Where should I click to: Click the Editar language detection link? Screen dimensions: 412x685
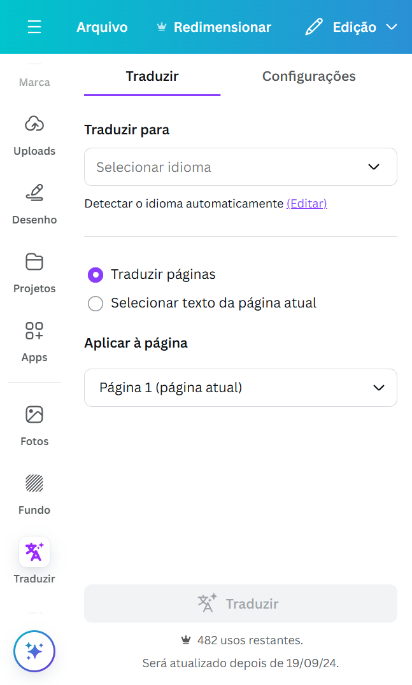[306, 204]
